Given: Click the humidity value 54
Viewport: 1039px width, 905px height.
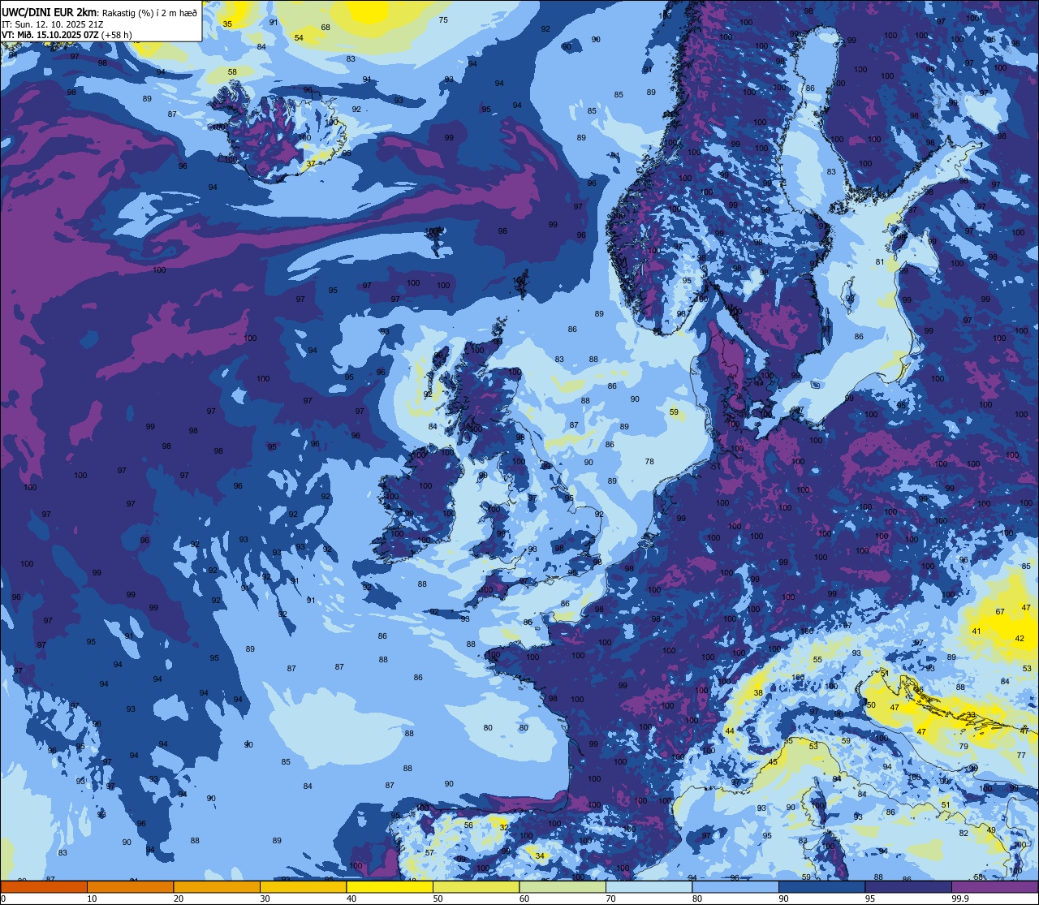Looking at the screenshot, I should pyautogui.click(x=299, y=37).
